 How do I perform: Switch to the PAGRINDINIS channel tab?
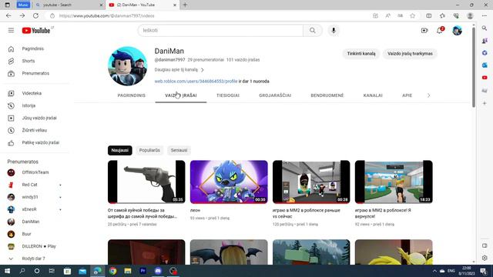click(132, 95)
